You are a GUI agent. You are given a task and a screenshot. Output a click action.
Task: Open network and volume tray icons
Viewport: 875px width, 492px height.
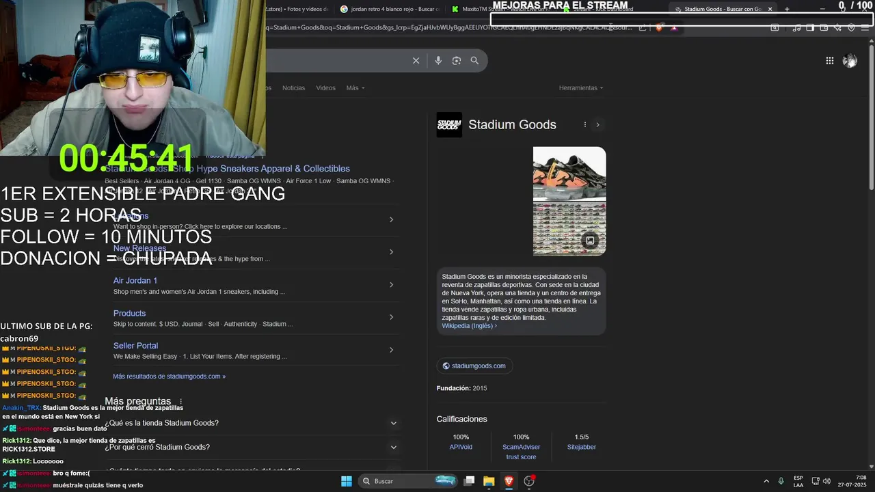820,481
